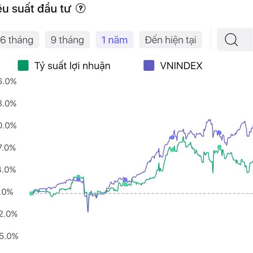Viewport: 253px width, 253px height.
Task: Select purple marker just before the sharp dip
Action: (78, 180)
